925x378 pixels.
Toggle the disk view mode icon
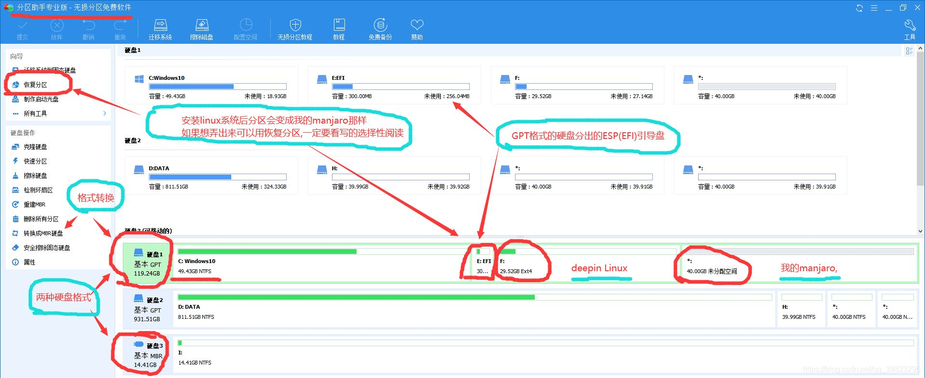(x=909, y=51)
